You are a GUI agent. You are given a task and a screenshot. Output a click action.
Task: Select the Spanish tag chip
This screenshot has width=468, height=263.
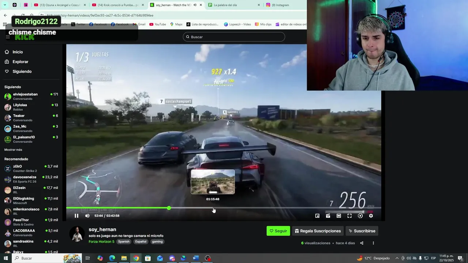click(124, 241)
